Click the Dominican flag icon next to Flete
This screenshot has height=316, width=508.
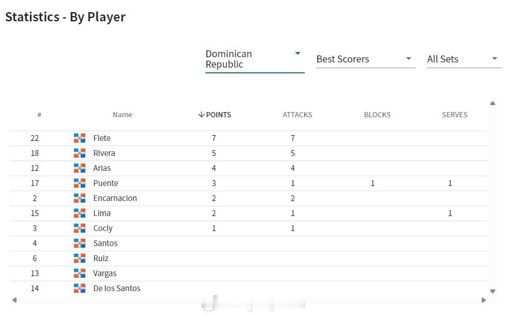pyautogui.click(x=80, y=138)
